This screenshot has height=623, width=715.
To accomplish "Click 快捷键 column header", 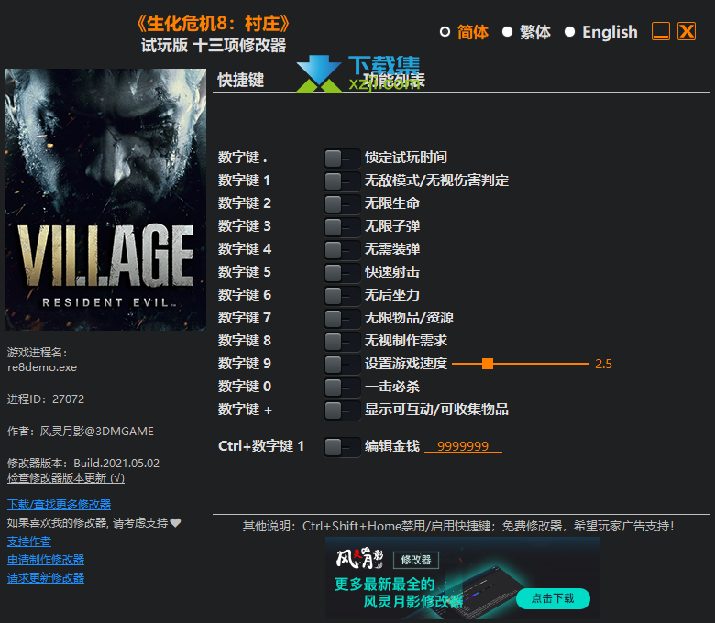I will tap(241, 81).
